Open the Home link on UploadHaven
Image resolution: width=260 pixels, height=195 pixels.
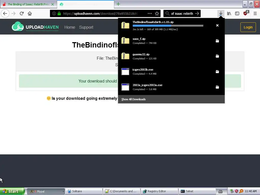[x=70, y=27]
